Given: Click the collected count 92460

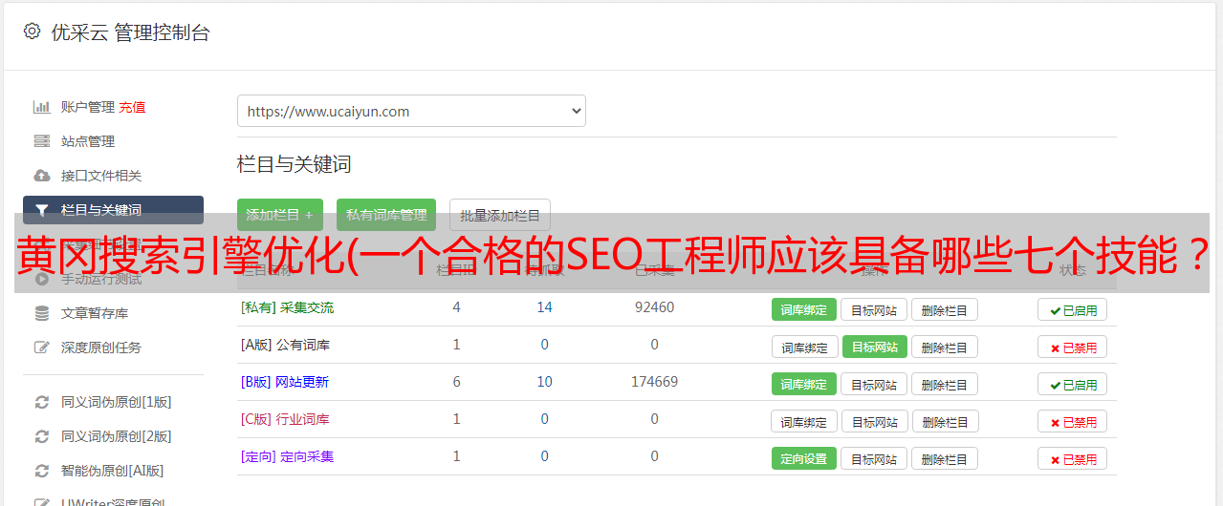Looking at the screenshot, I should click(654, 307).
